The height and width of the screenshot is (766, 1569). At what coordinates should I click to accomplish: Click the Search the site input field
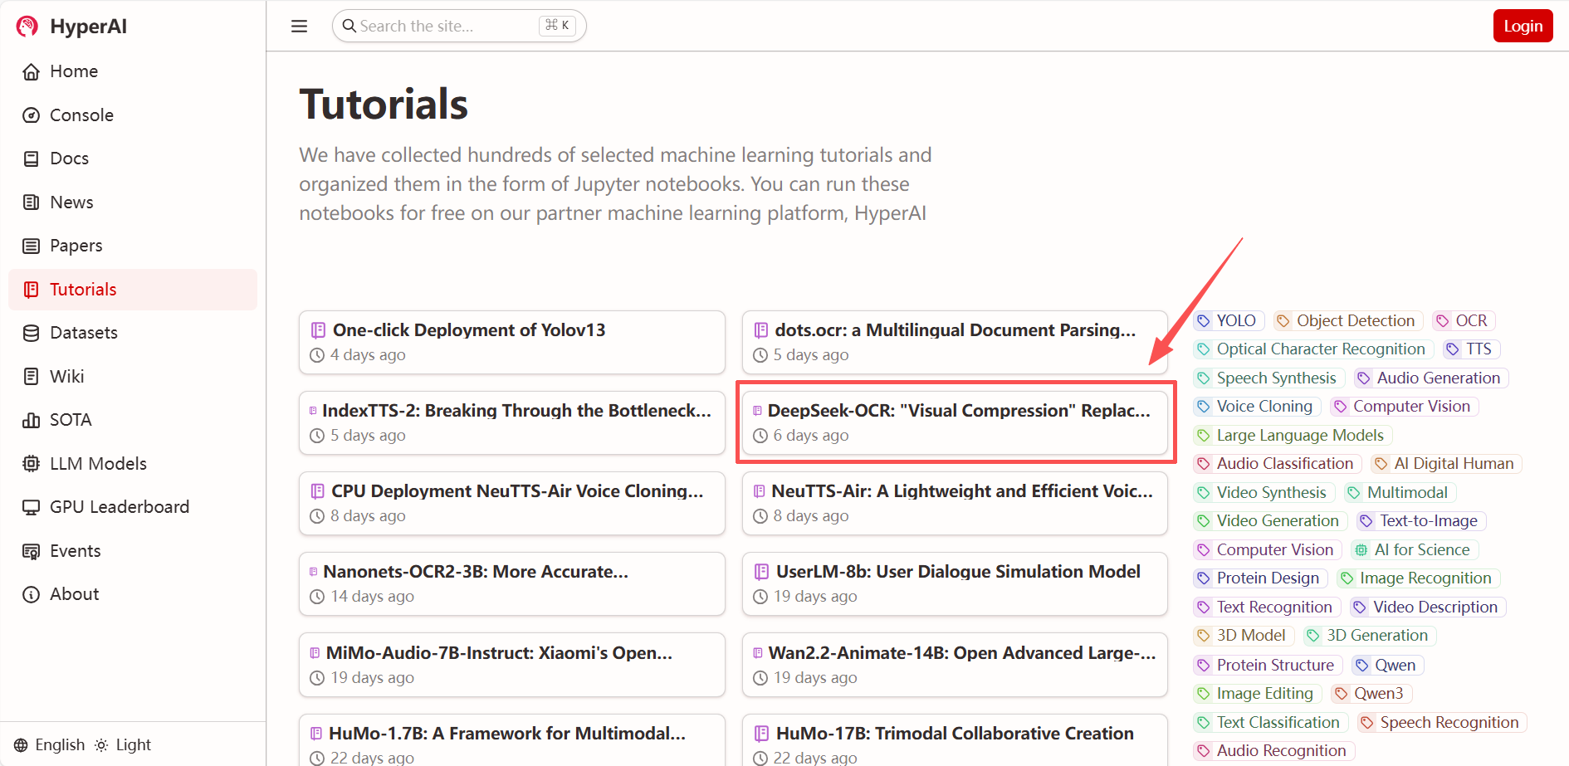pos(447,27)
